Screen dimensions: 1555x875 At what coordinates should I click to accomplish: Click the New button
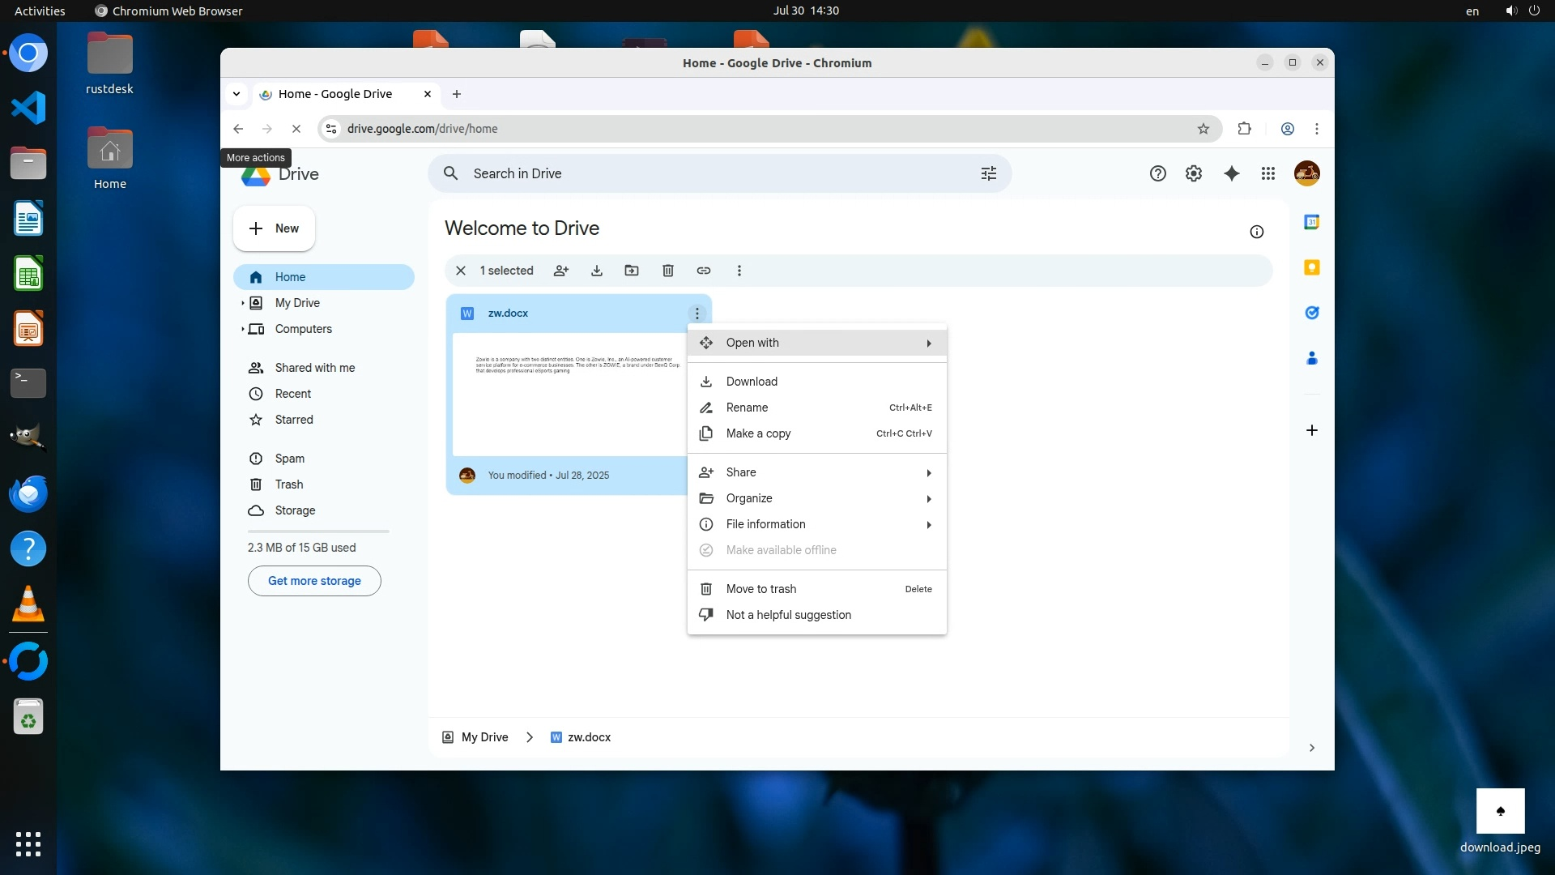point(274,228)
